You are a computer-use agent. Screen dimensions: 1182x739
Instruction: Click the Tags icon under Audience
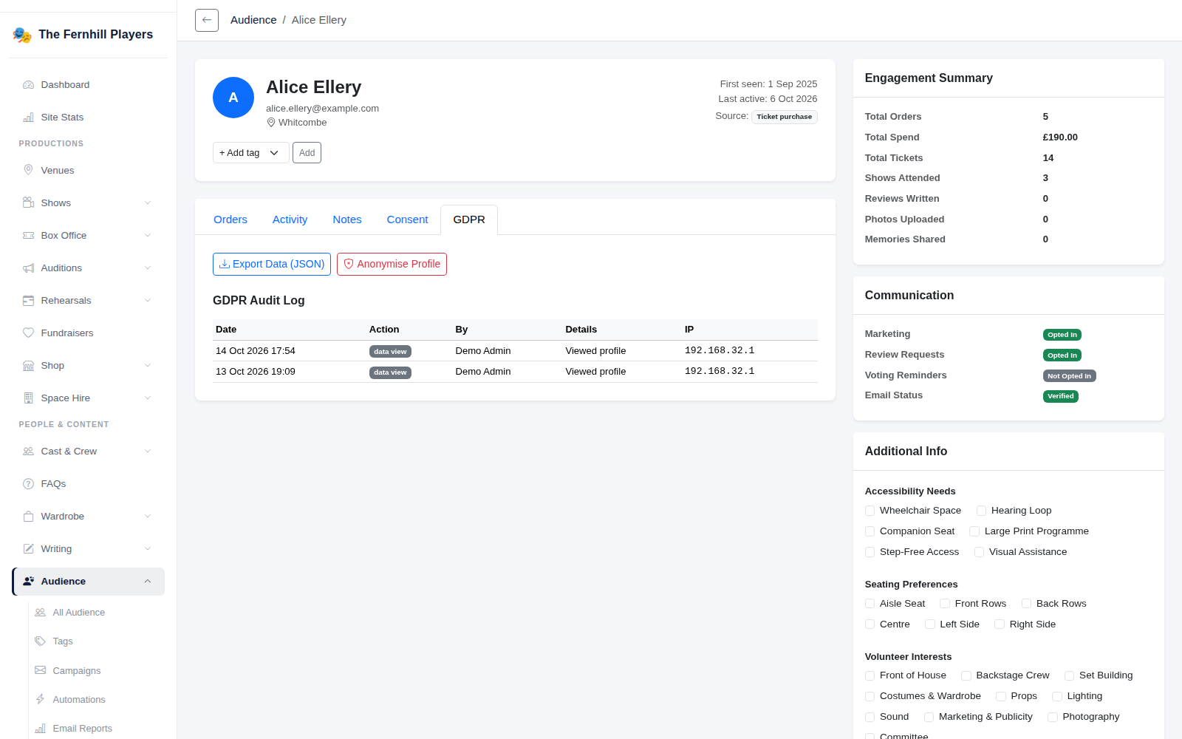[x=40, y=641]
